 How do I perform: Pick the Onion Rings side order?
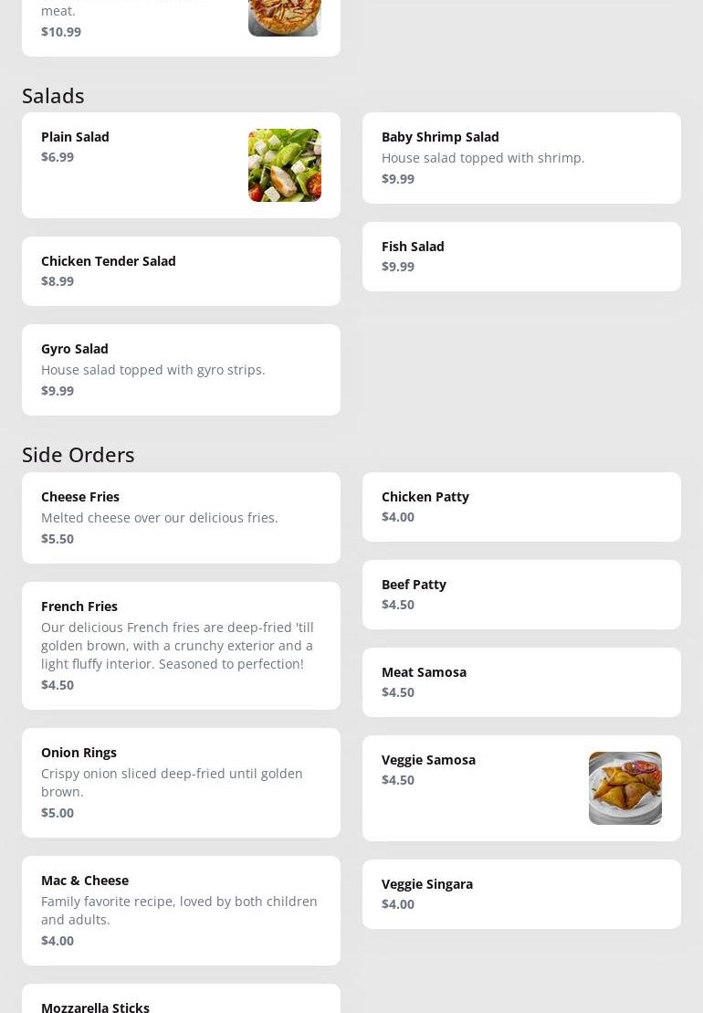point(181,783)
